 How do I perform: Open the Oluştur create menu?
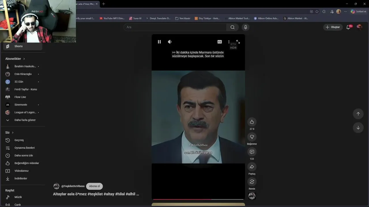point(333,27)
